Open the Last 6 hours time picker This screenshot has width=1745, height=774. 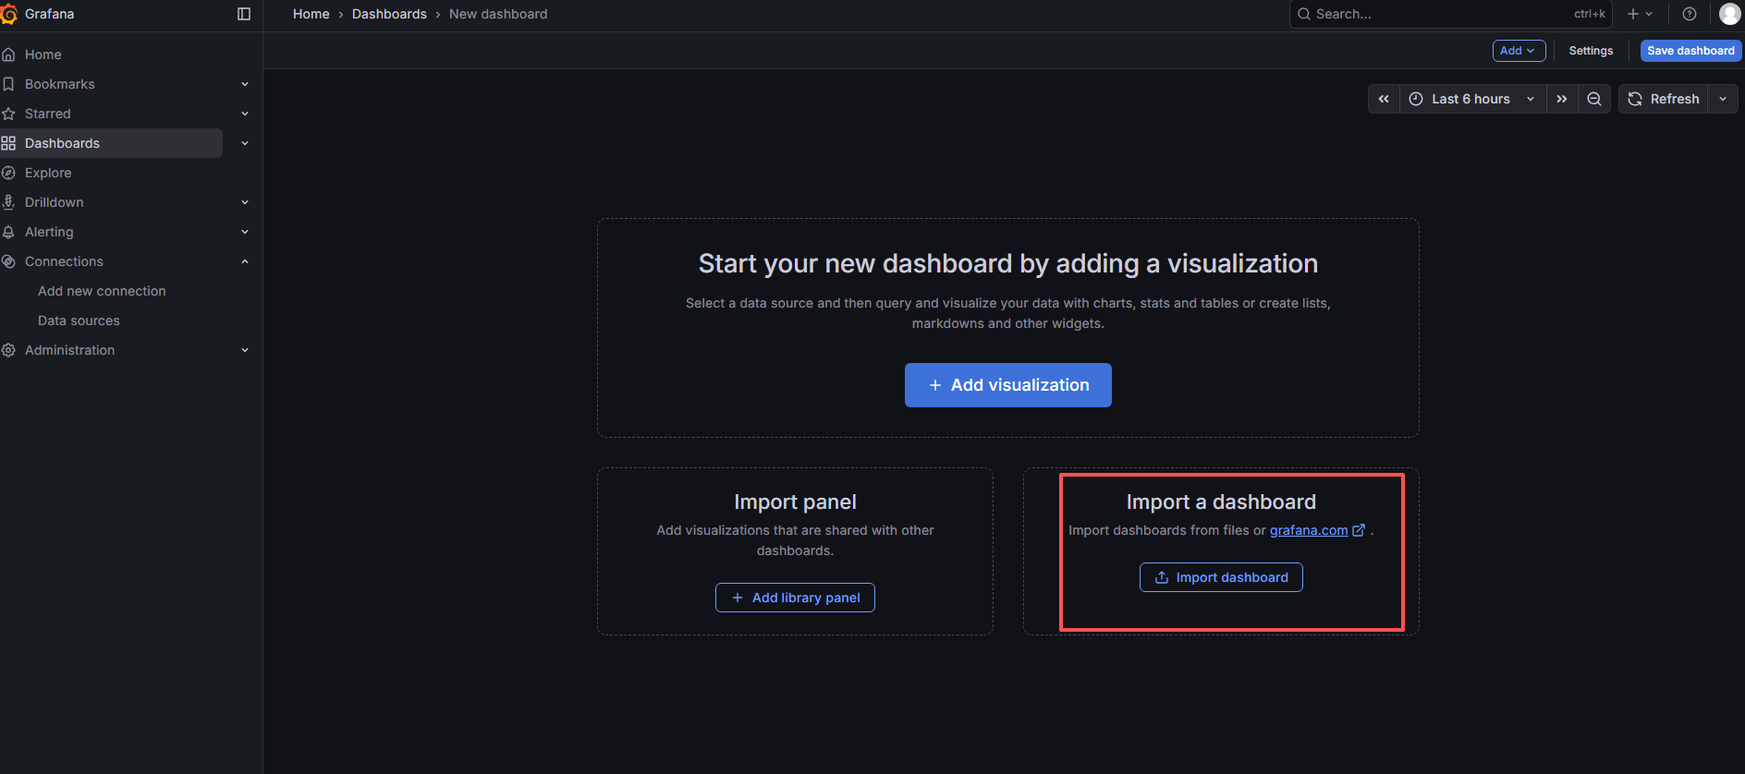pos(1471,99)
